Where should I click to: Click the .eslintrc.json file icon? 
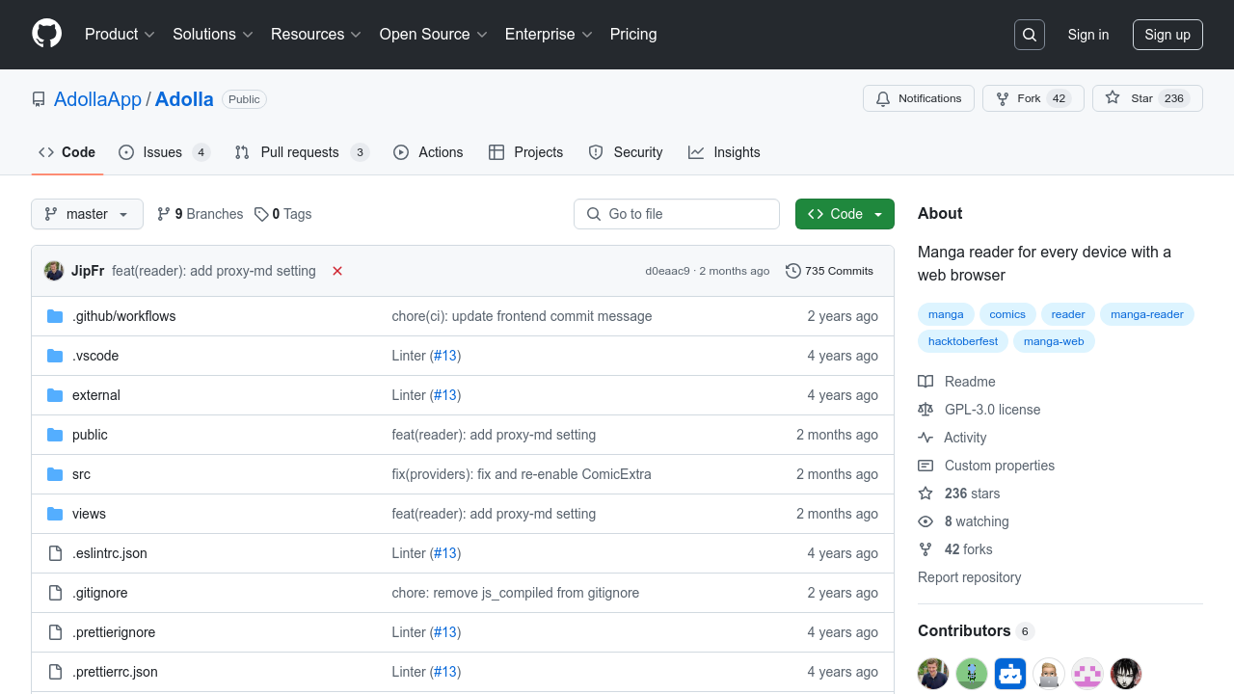[55, 553]
